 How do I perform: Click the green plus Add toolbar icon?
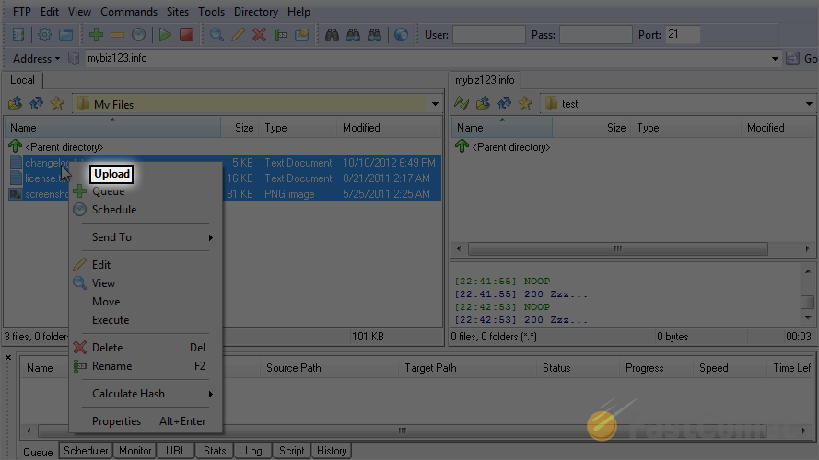96,35
